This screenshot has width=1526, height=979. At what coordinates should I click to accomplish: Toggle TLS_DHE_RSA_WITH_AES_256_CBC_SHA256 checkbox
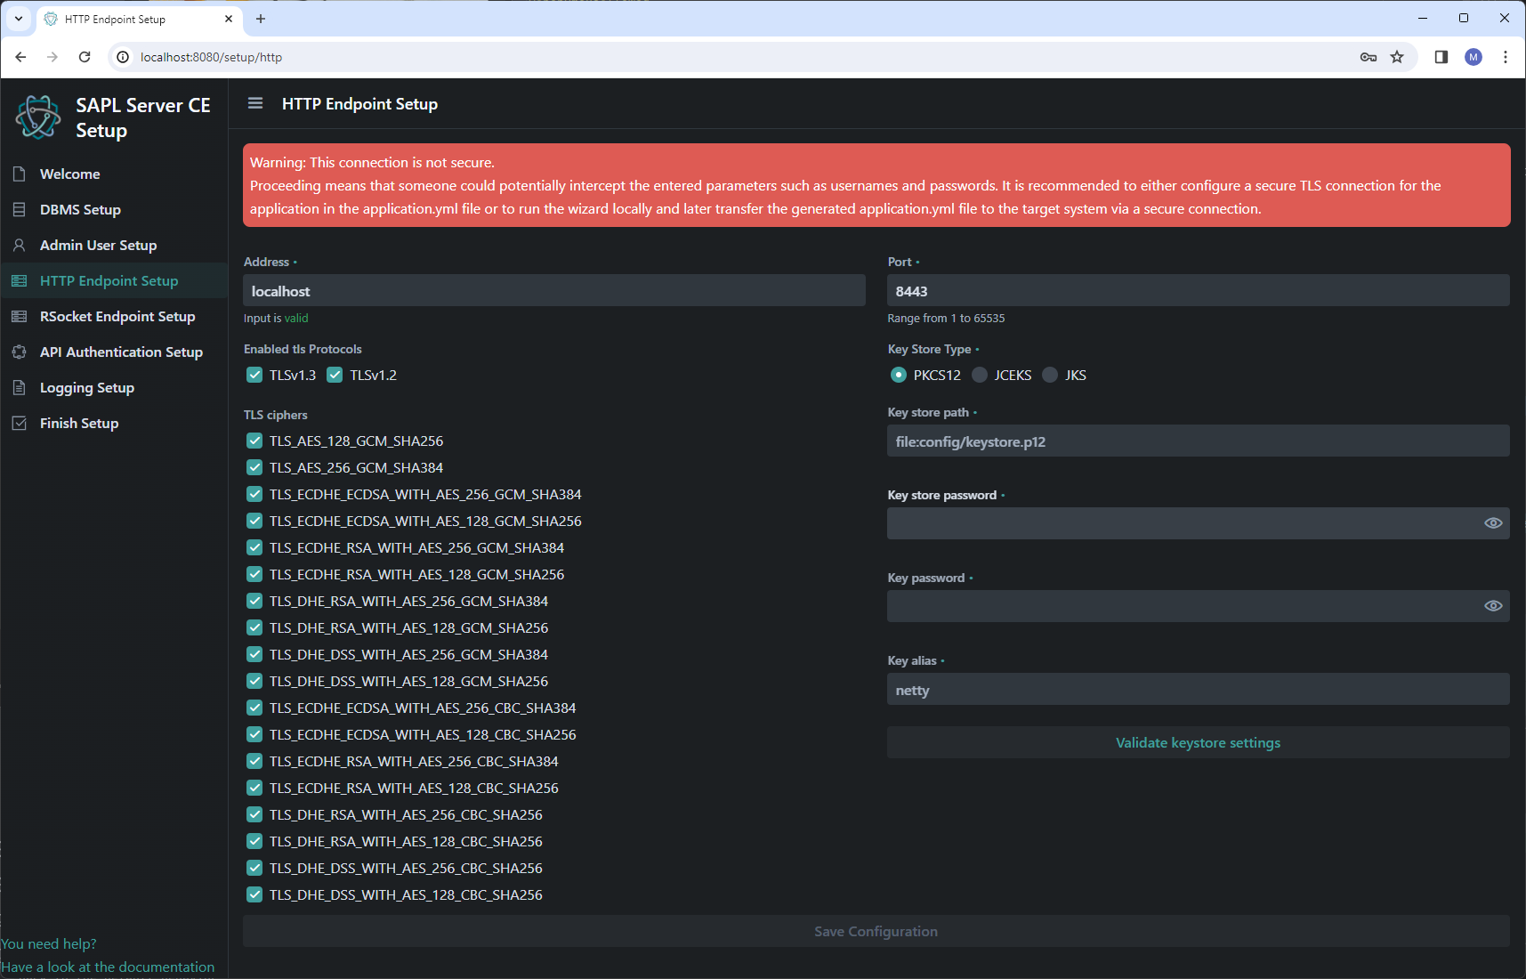(254, 814)
